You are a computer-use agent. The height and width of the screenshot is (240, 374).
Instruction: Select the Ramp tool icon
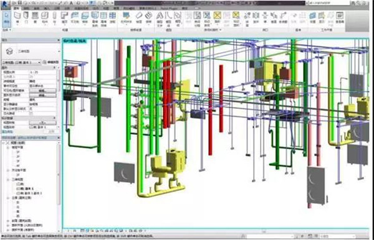(x=139, y=18)
